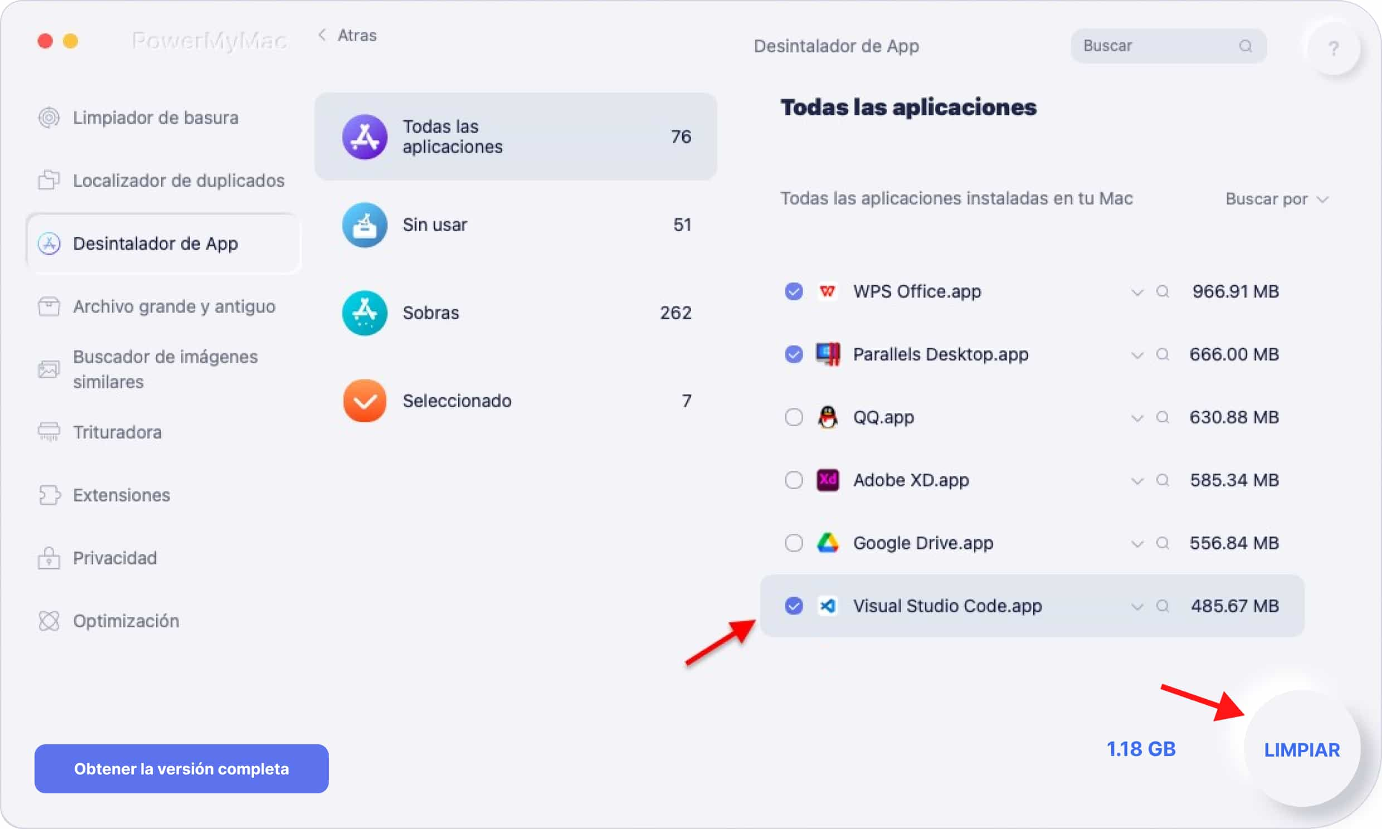The width and height of the screenshot is (1382, 829).
Task: Expand WPS Office.app file details chevron
Action: (x=1137, y=292)
